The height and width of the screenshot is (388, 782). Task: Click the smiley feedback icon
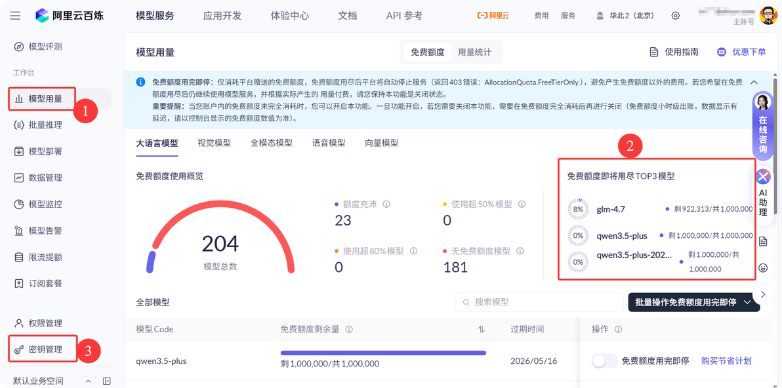(763, 268)
